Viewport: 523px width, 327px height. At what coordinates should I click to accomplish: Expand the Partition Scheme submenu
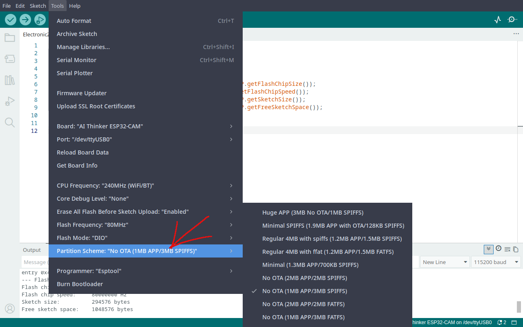[145, 251]
